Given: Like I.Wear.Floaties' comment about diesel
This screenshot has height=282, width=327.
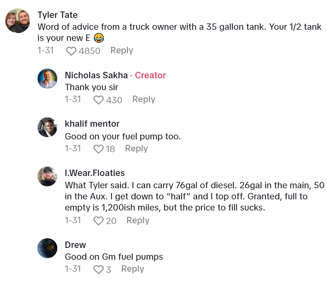Looking at the screenshot, I should 99,221.
